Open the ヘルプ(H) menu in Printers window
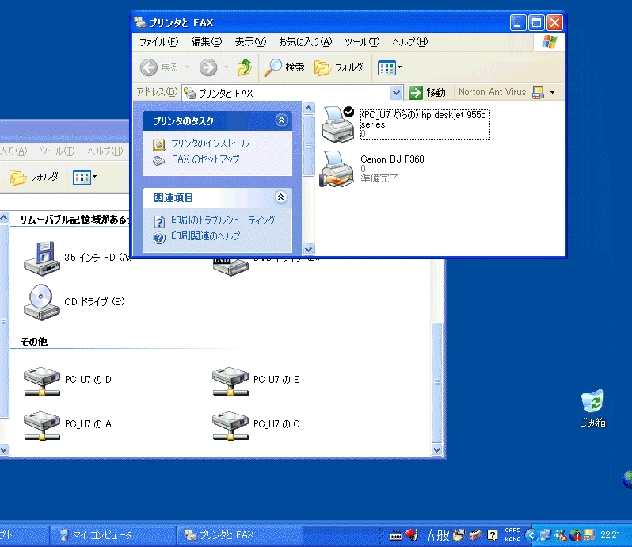Viewport: 632px width, 547px height. pos(410,42)
